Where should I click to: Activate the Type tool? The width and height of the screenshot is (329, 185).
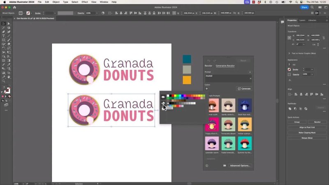coord(4,36)
